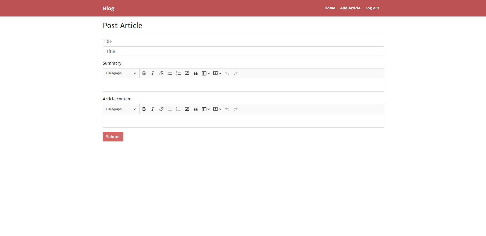Insert image in the Summary editor
486x236 pixels.
tap(187, 73)
